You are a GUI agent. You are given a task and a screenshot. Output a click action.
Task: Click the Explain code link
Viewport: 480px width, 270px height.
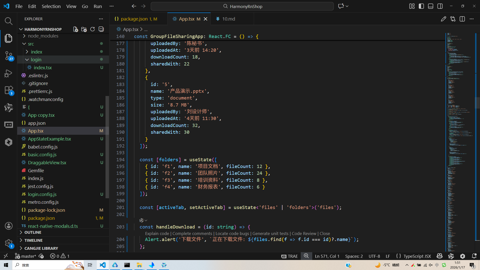(157, 233)
